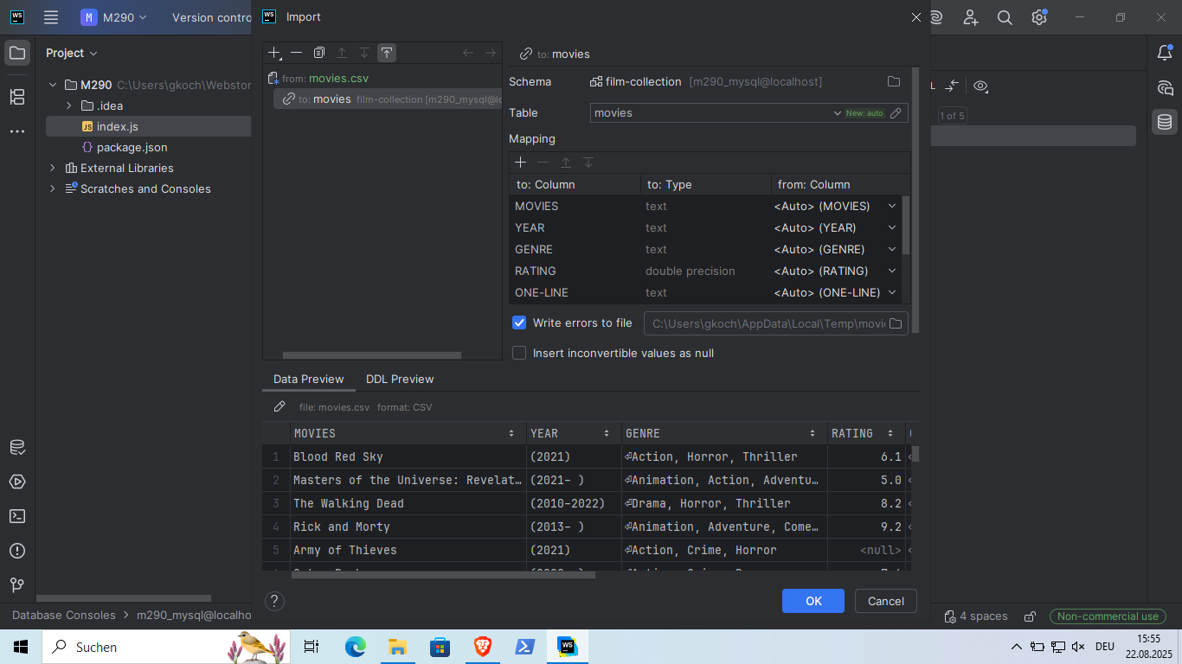Open the from-column dropdown for MOVIES row
Image resolution: width=1182 pixels, height=664 pixels.
892,206
